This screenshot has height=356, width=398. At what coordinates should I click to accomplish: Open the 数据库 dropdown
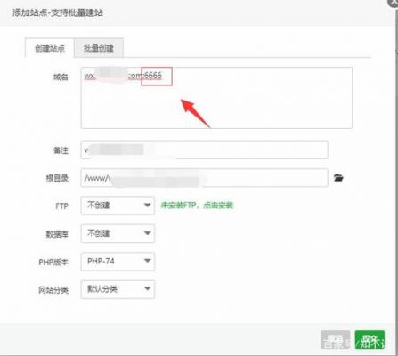118,233
